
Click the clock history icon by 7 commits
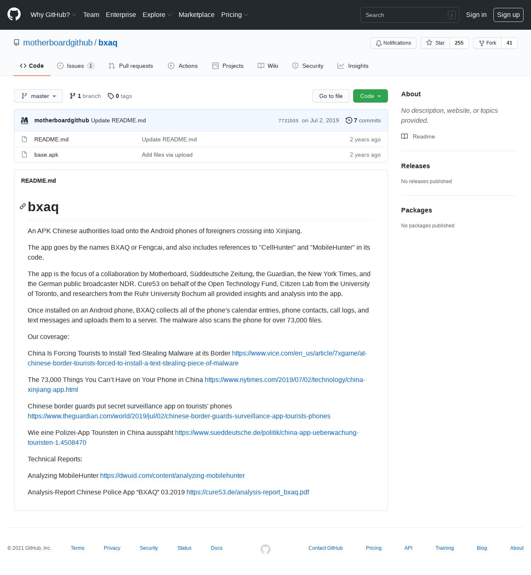pos(349,120)
